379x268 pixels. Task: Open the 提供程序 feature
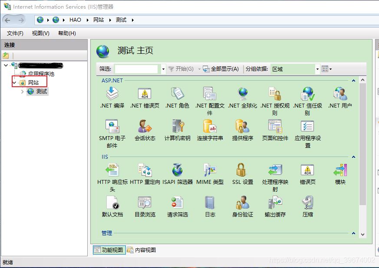pos(242,130)
